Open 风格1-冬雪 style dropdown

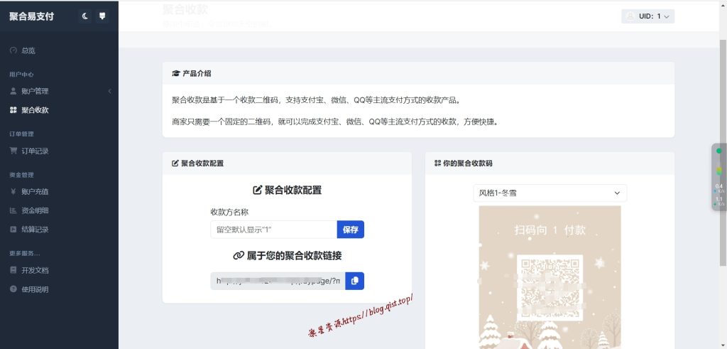(x=550, y=193)
